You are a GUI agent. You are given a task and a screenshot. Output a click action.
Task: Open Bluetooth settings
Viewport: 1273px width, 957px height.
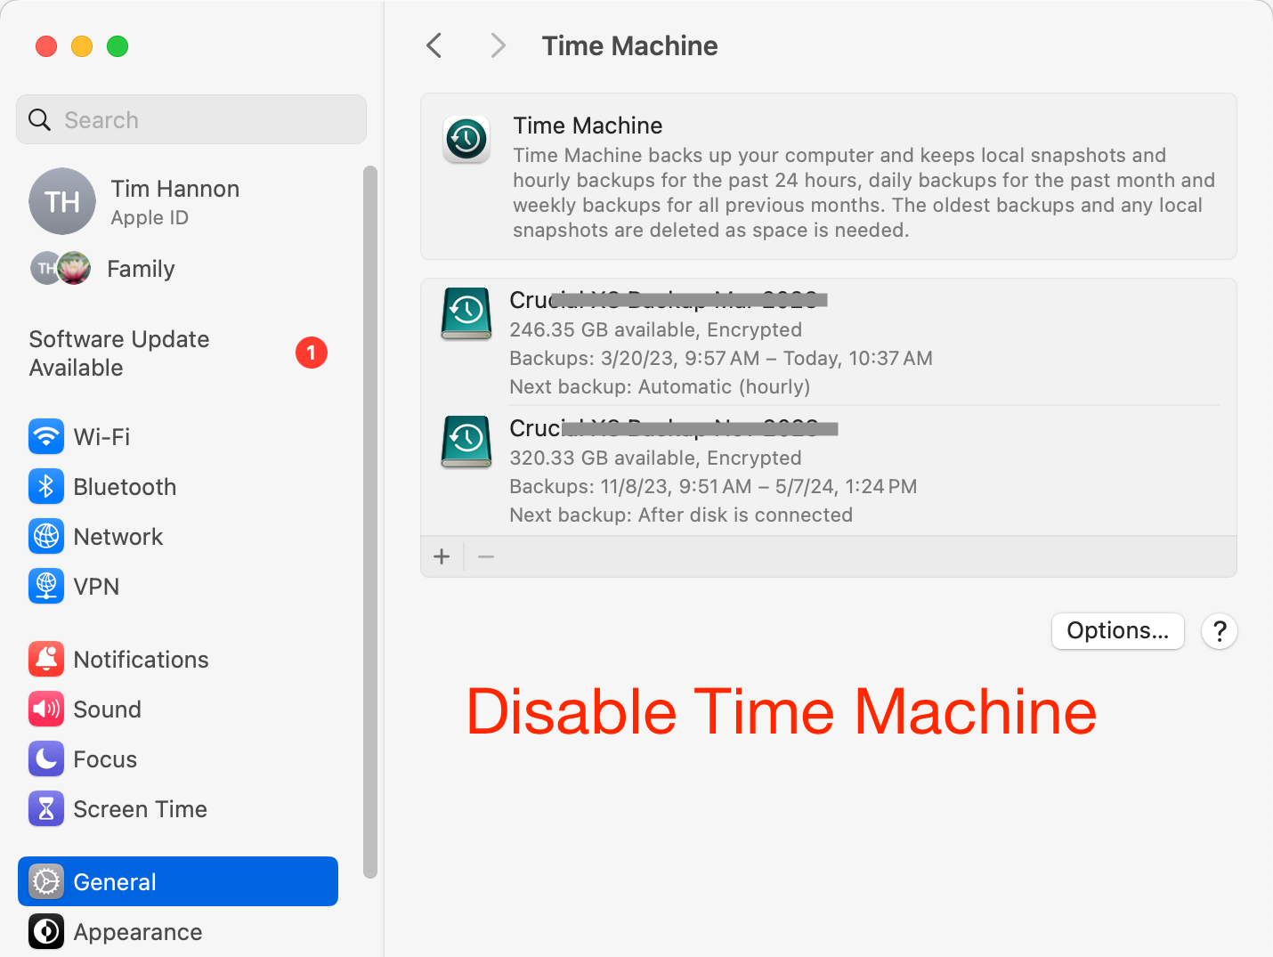click(x=125, y=486)
